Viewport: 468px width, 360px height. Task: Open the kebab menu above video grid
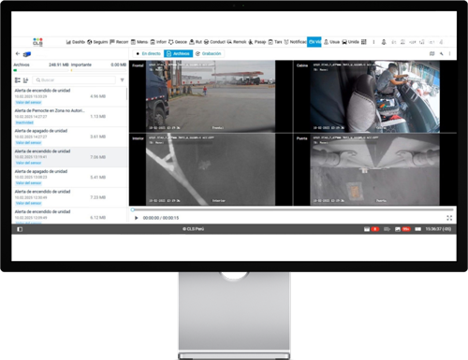coord(449,53)
